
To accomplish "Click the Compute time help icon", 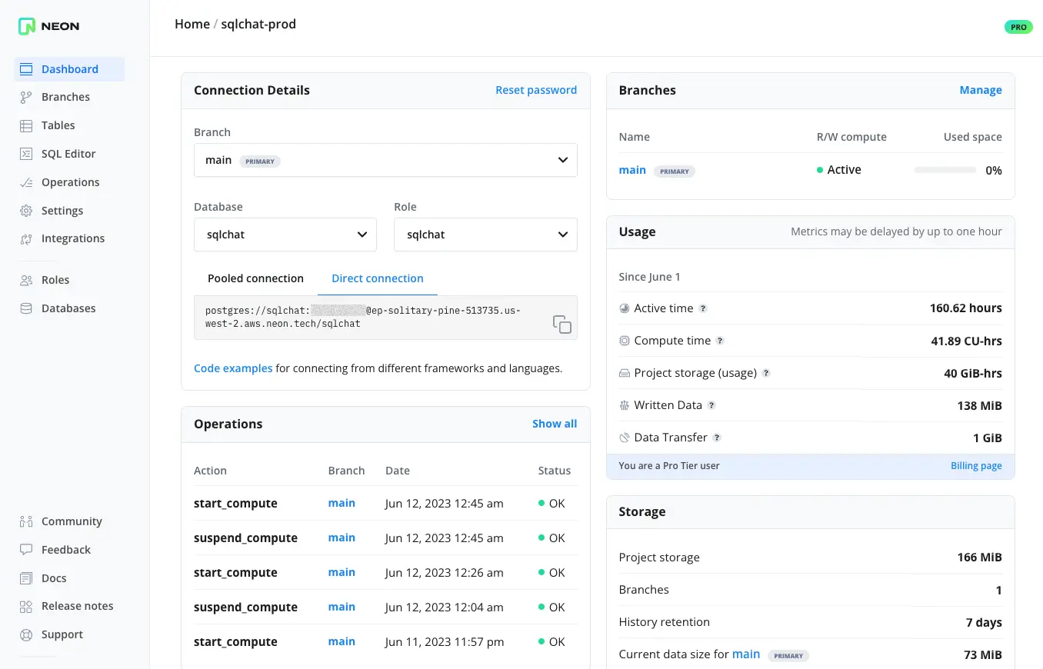I will click(x=720, y=341).
